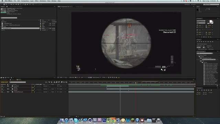Hide layer 2 video eye switch

pyautogui.click(x=1, y=89)
